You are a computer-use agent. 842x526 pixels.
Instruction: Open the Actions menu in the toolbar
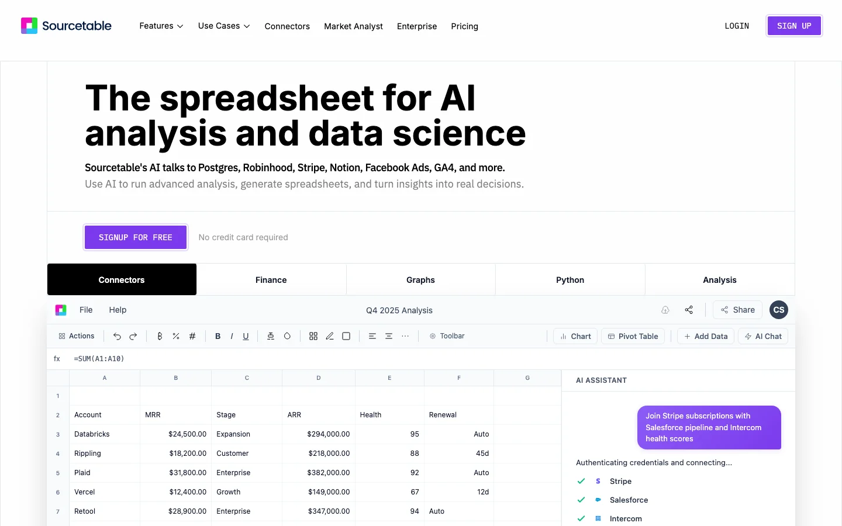pos(77,336)
